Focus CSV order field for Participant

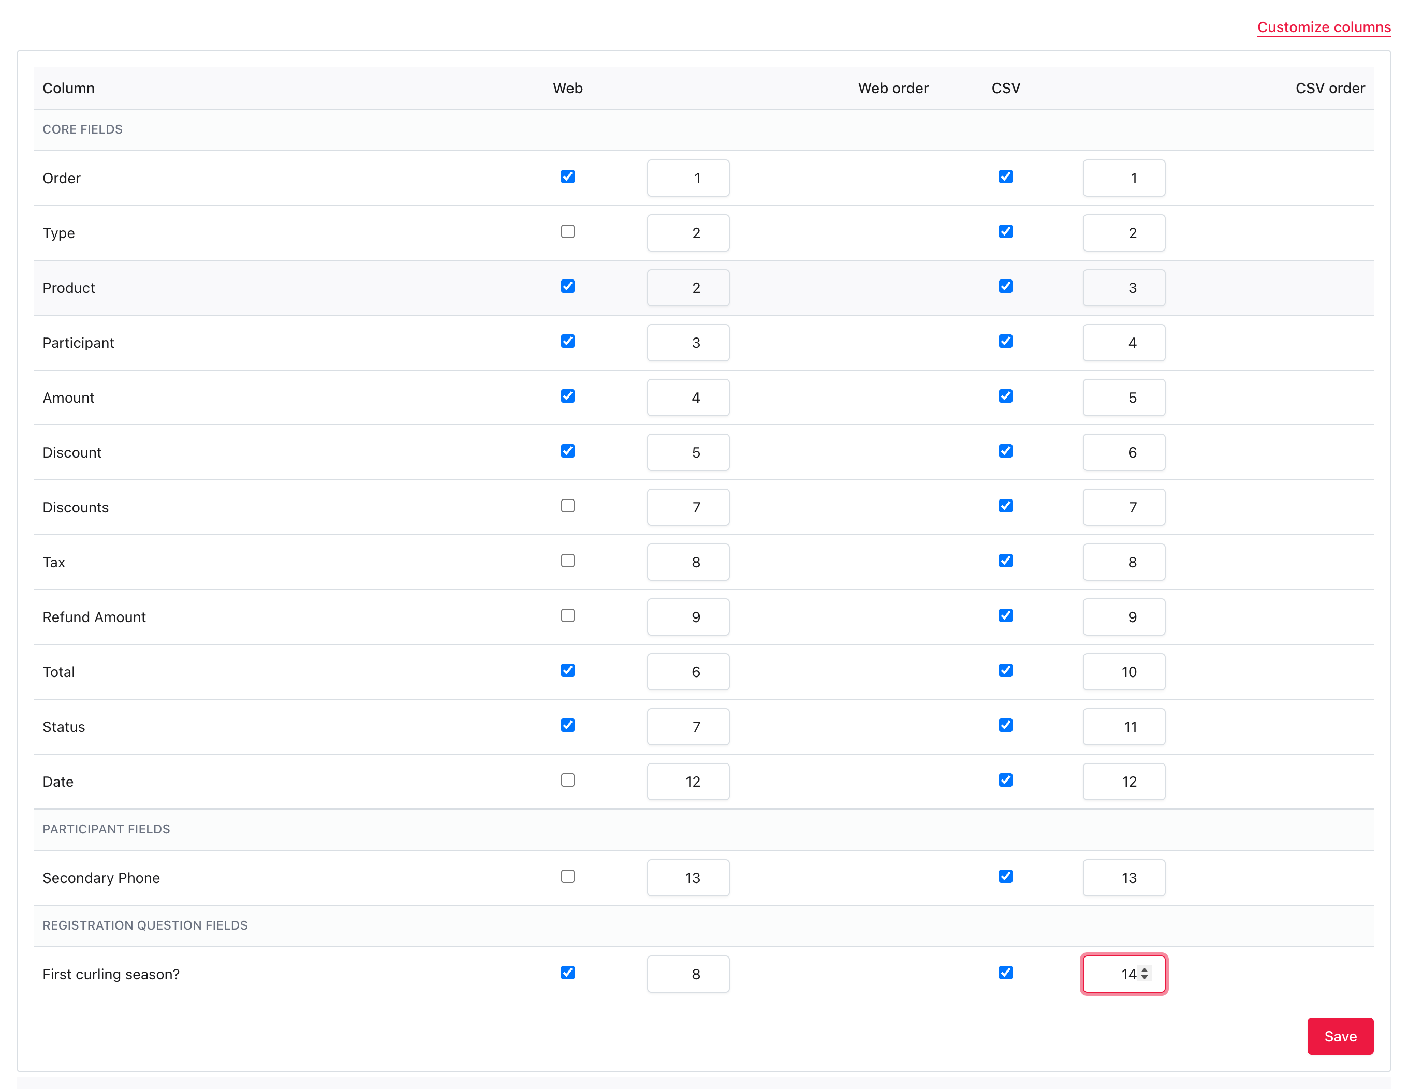coord(1124,342)
